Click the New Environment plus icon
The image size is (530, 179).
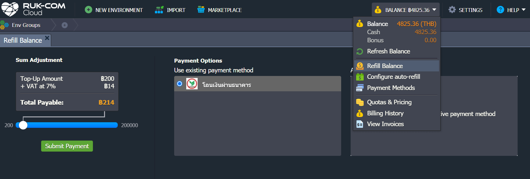coord(88,10)
